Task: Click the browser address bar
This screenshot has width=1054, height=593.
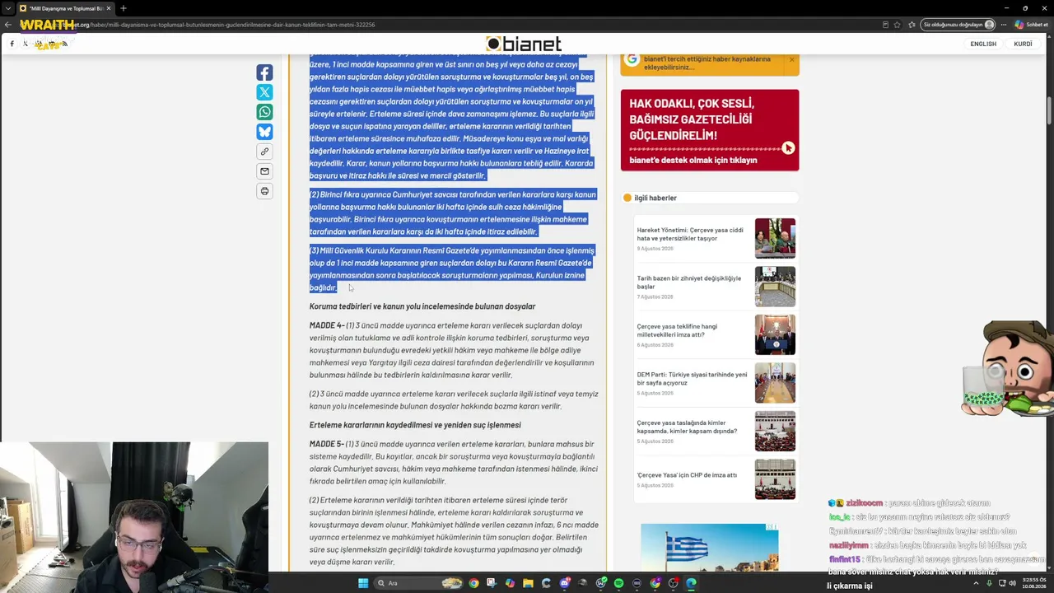Action: point(461,25)
